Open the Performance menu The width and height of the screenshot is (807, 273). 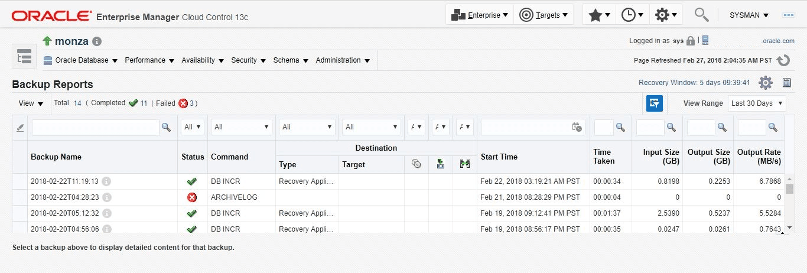149,60
